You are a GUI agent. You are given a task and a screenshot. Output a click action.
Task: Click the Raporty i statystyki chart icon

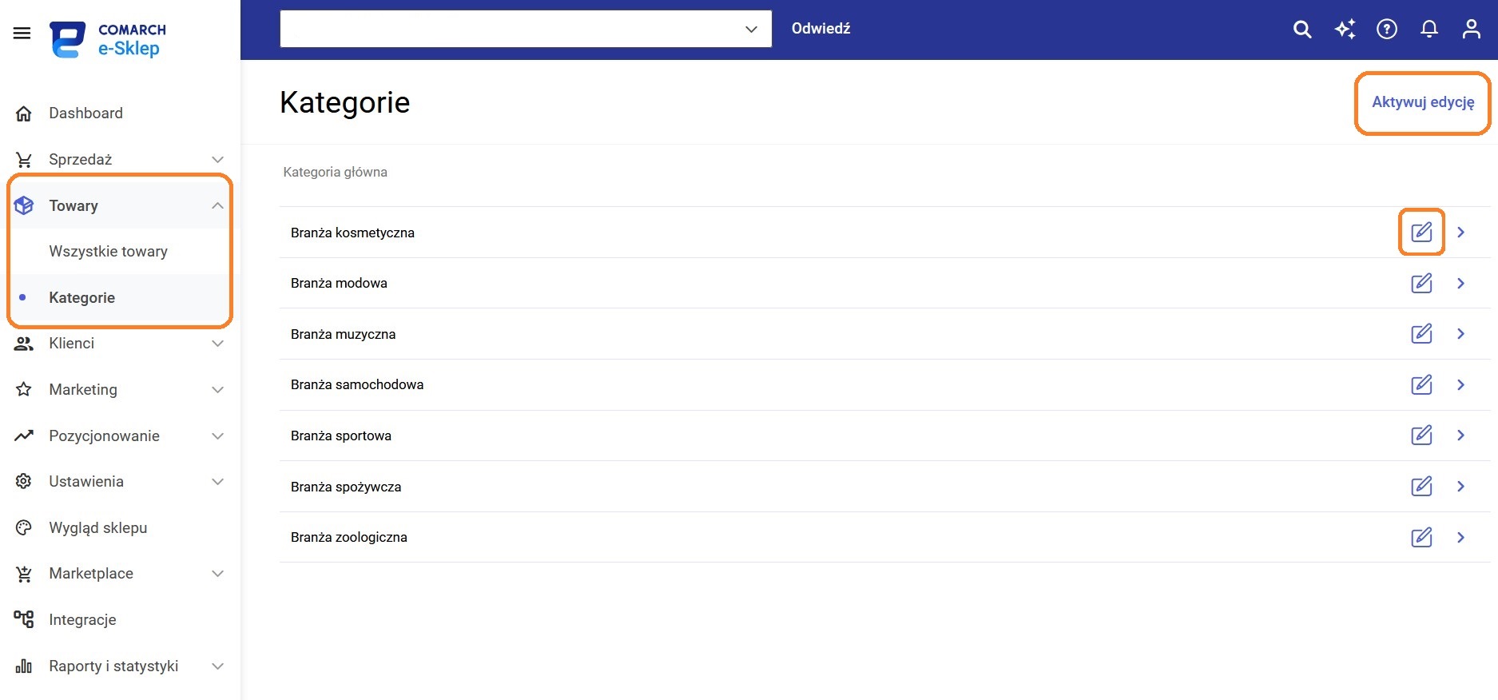[24, 666]
